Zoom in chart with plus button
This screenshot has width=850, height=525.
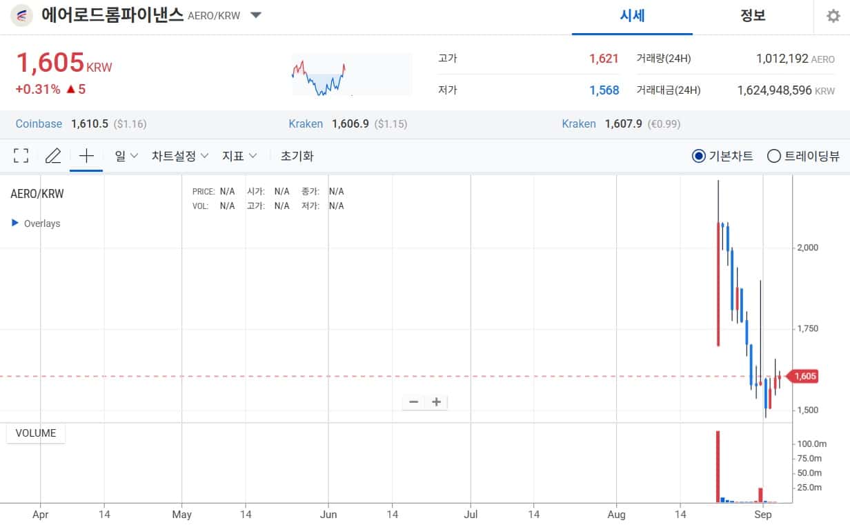coord(436,402)
